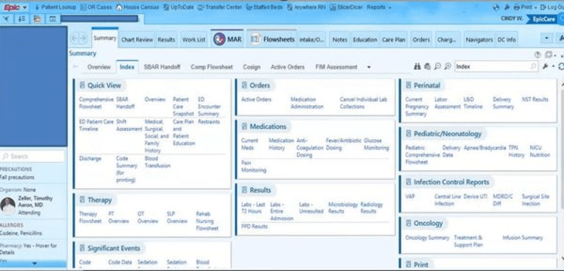The height and width of the screenshot is (271, 564).
Task: Click the magnifier in the Index search box
Action: (534, 67)
